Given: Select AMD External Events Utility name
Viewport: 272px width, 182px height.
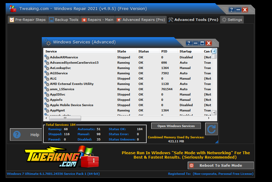Looking at the screenshot, I should (x=72, y=84).
